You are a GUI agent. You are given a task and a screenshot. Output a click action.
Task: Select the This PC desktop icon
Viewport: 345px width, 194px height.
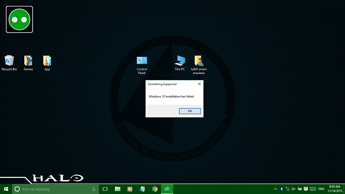(180, 63)
